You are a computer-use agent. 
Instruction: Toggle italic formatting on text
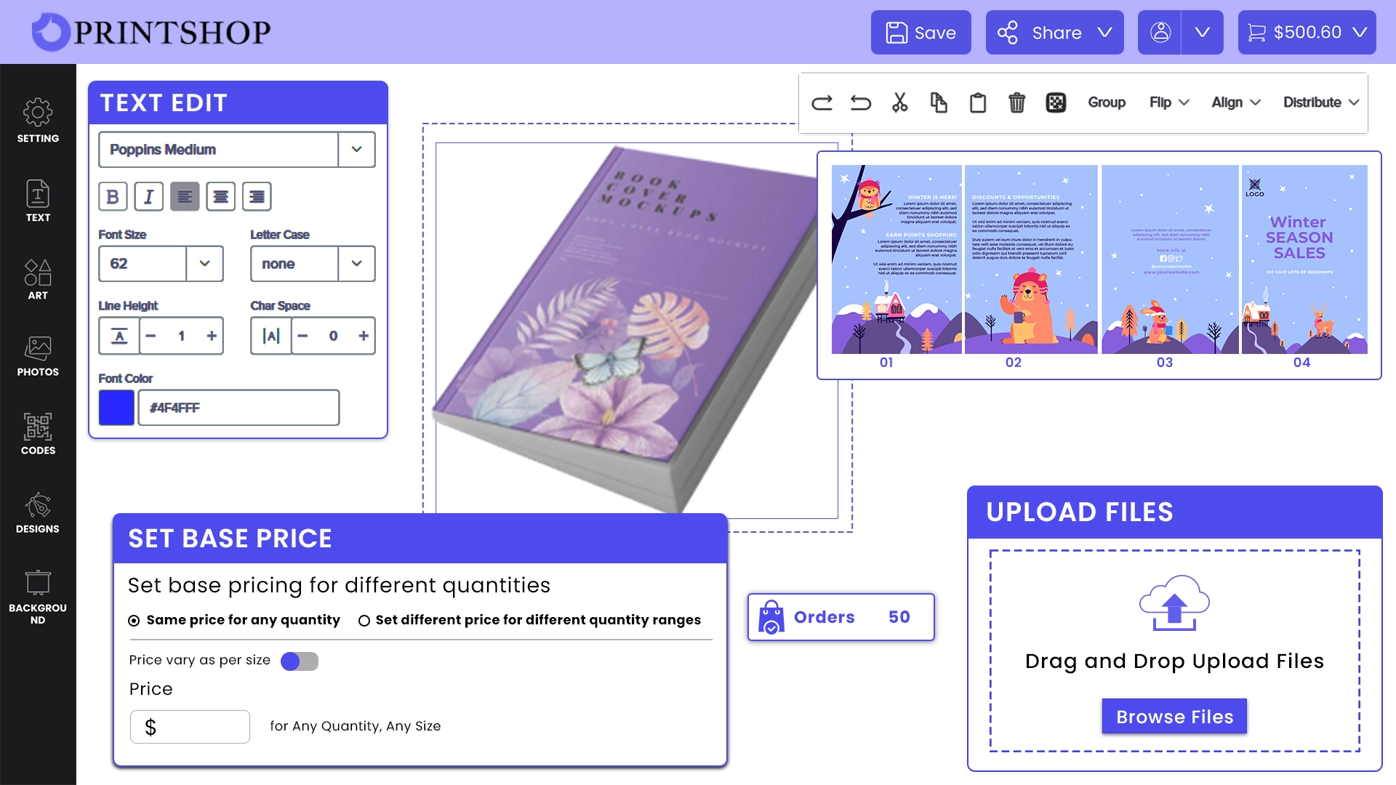[x=150, y=196]
